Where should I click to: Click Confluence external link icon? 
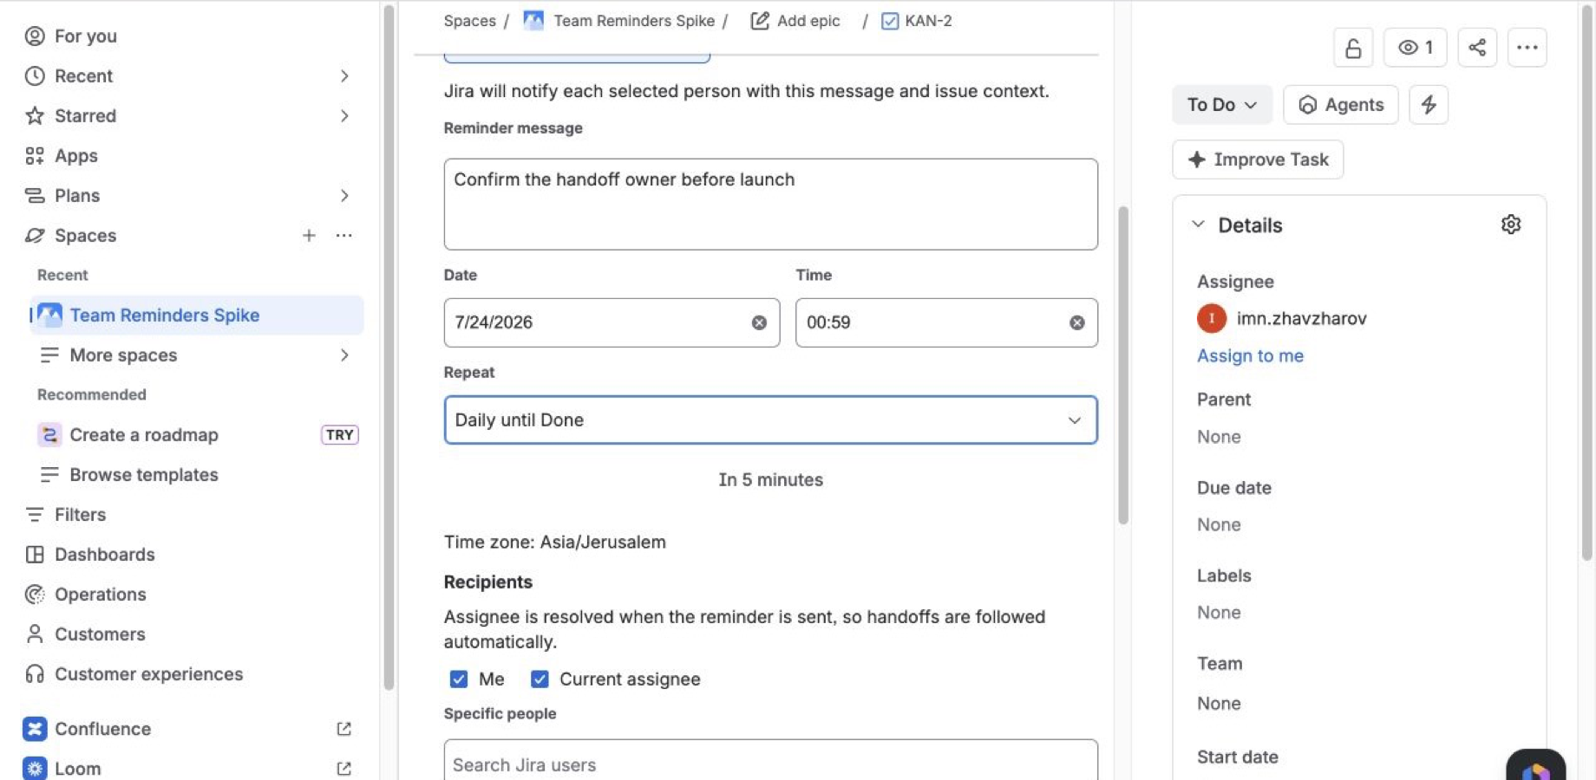coord(344,729)
